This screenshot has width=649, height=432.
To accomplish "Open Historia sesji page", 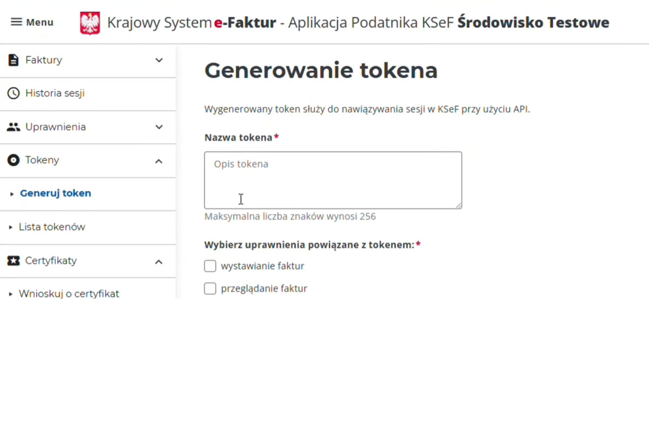I will click(55, 93).
